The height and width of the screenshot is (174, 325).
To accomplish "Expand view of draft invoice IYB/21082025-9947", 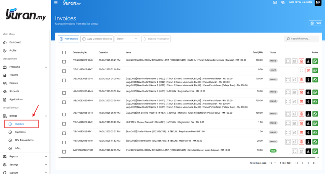I will click(301, 70).
